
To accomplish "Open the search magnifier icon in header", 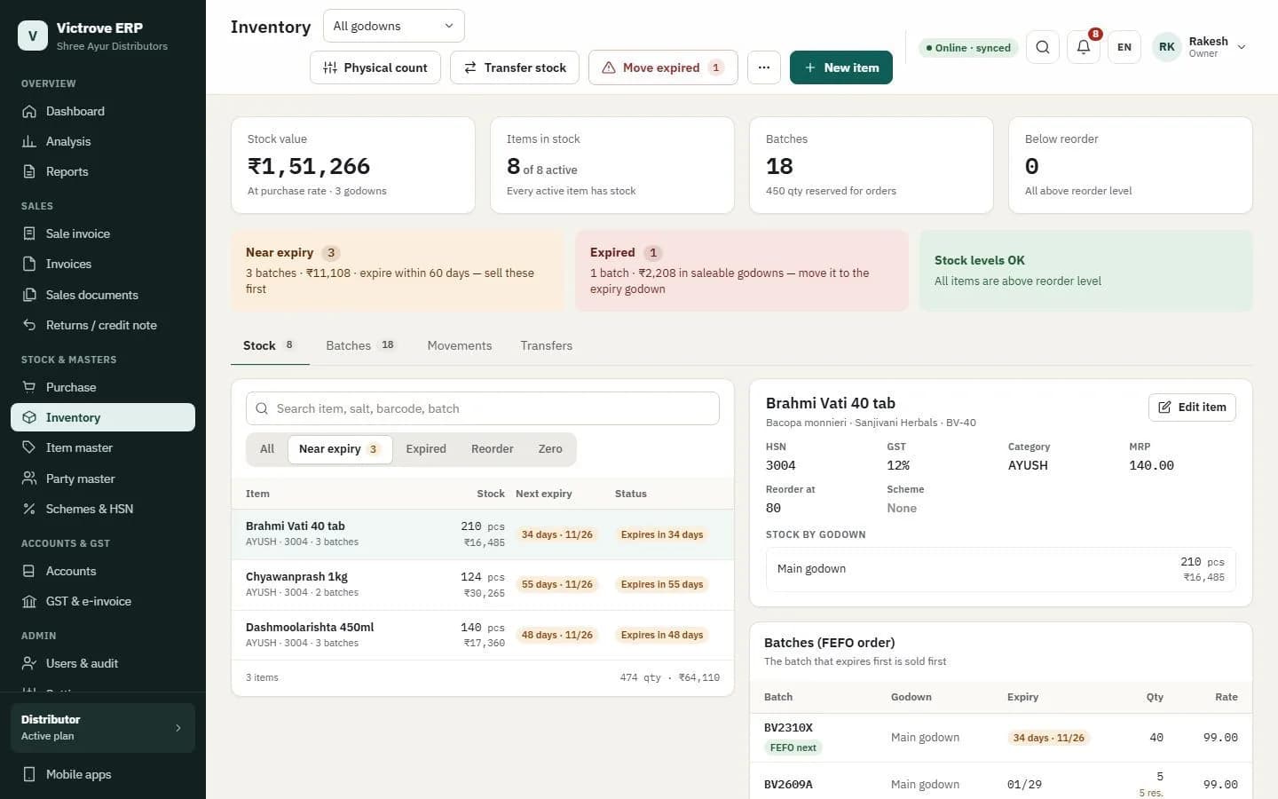I will click(1042, 47).
